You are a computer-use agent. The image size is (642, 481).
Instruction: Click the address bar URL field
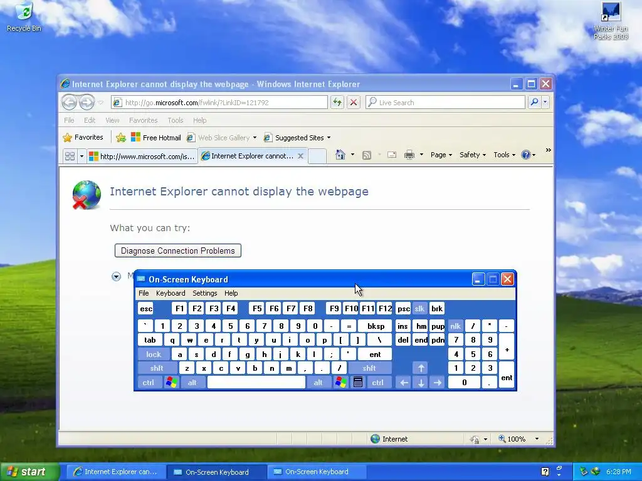tap(219, 102)
